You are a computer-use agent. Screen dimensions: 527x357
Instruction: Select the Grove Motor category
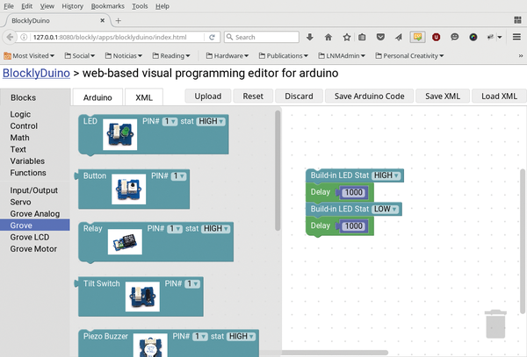33,249
